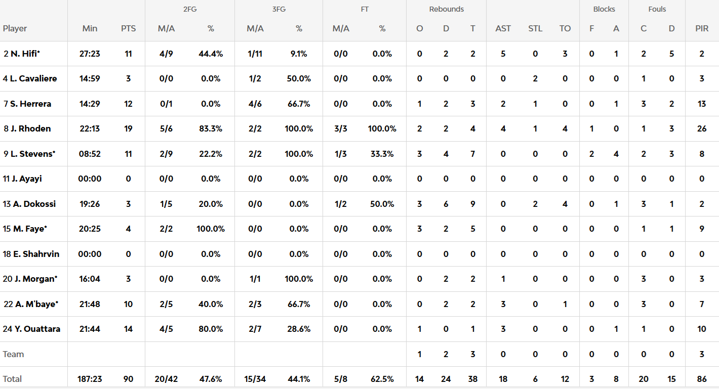This screenshot has height=389, width=719.
Task: Open Y. Ouattara's player profile link
Action: point(37,329)
